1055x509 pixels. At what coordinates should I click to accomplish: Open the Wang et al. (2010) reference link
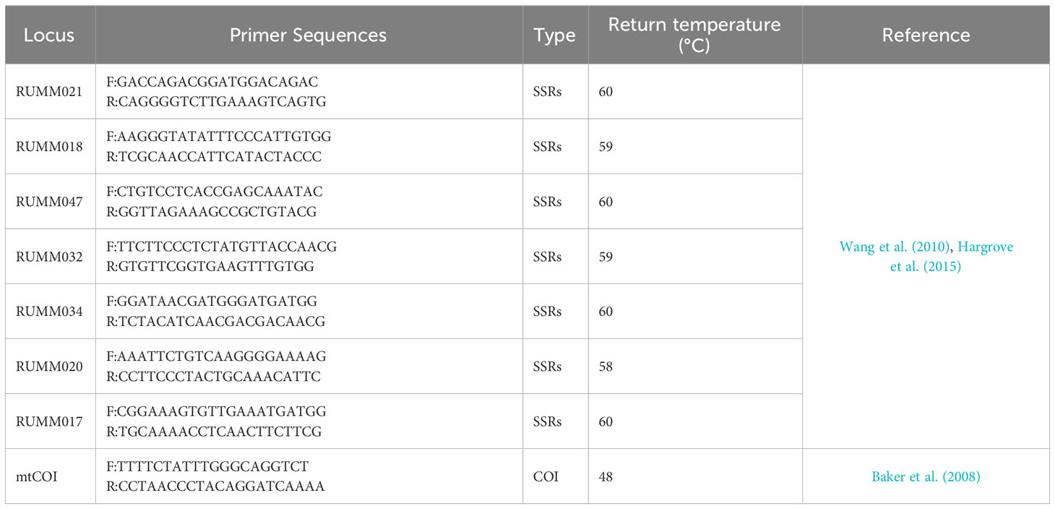pos(895,247)
